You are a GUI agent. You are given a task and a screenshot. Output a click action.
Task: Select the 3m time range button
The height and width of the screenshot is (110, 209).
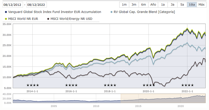tap(134, 5)
